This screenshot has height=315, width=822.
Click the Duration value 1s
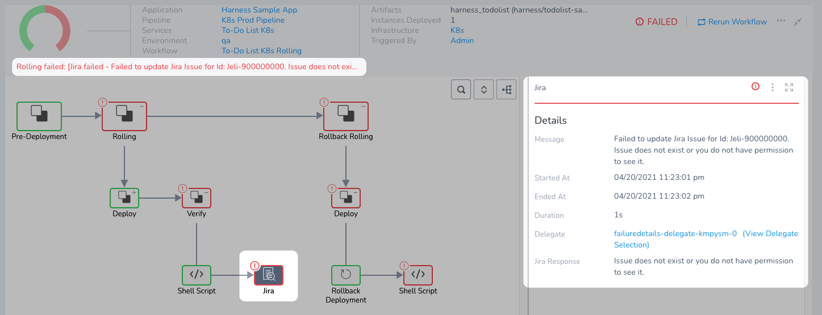pos(618,215)
